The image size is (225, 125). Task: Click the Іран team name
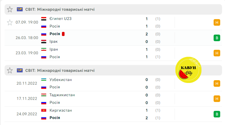point(54,50)
